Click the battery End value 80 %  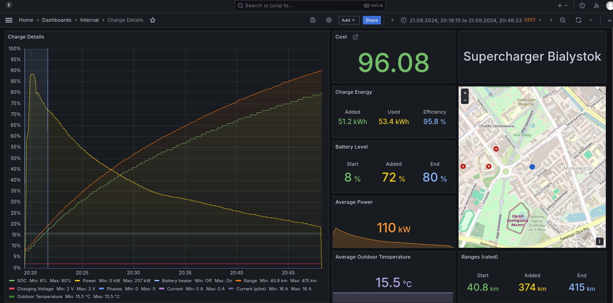435,177
